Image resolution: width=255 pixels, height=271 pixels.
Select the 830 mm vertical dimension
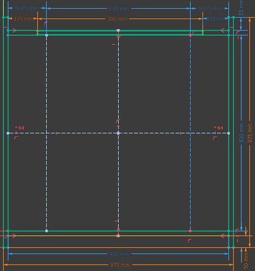pyautogui.click(x=242, y=133)
